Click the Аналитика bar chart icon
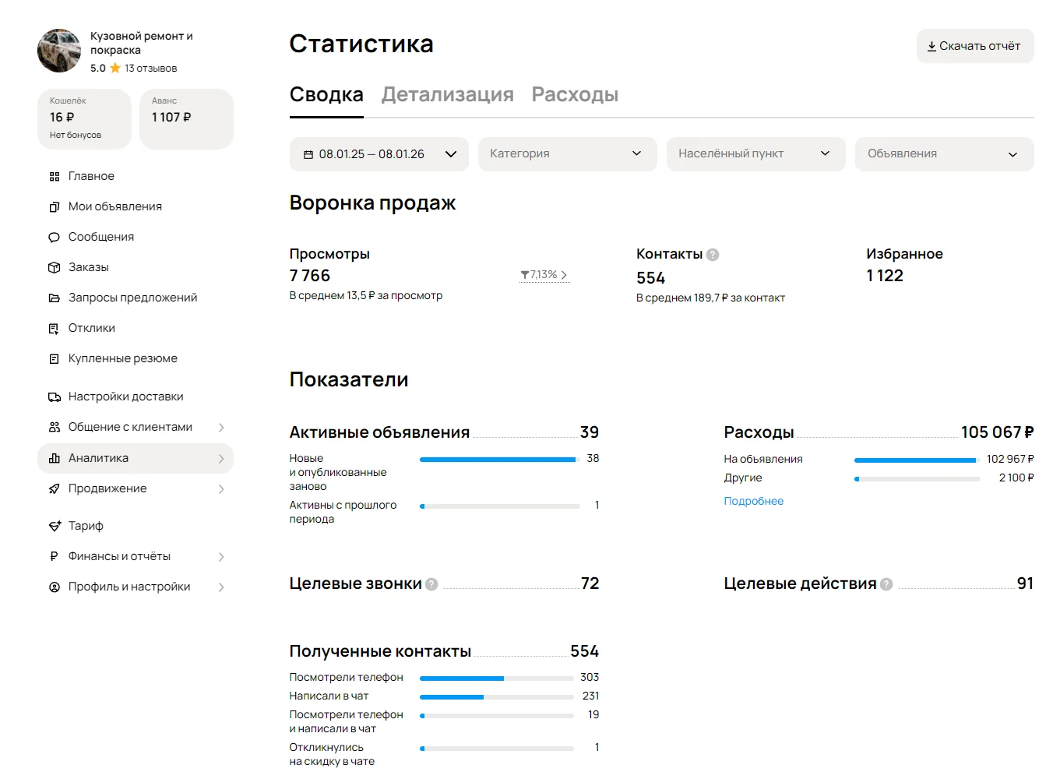This screenshot has width=1060, height=779. pos(55,459)
